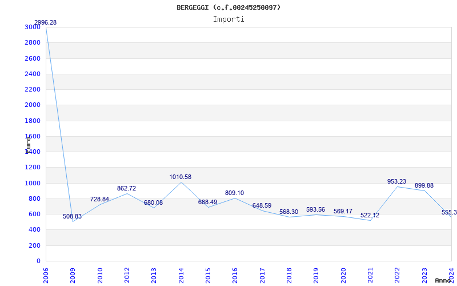Click the 2200 y-axis tick label
This screenshot has height=286, width=457.
point(33,90)
